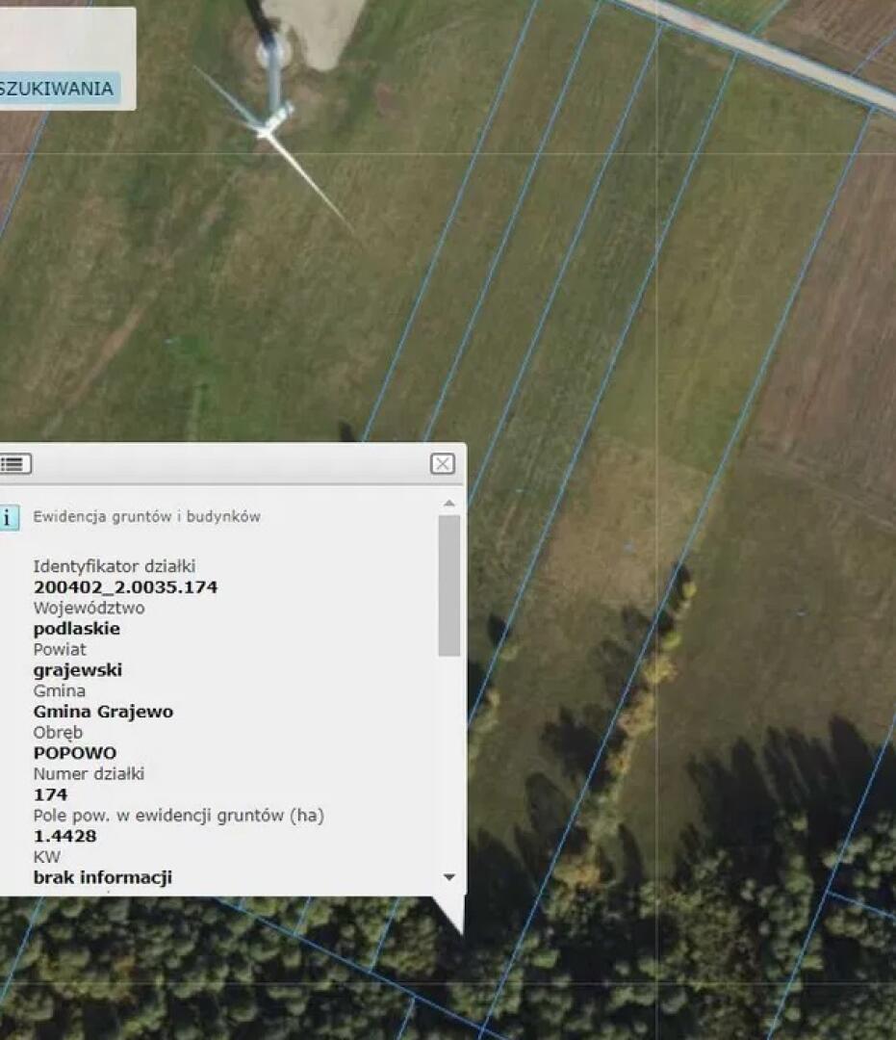
Task: Click parcel identifier 200402_2.0035.174
Action: click(x=125, y=587)
